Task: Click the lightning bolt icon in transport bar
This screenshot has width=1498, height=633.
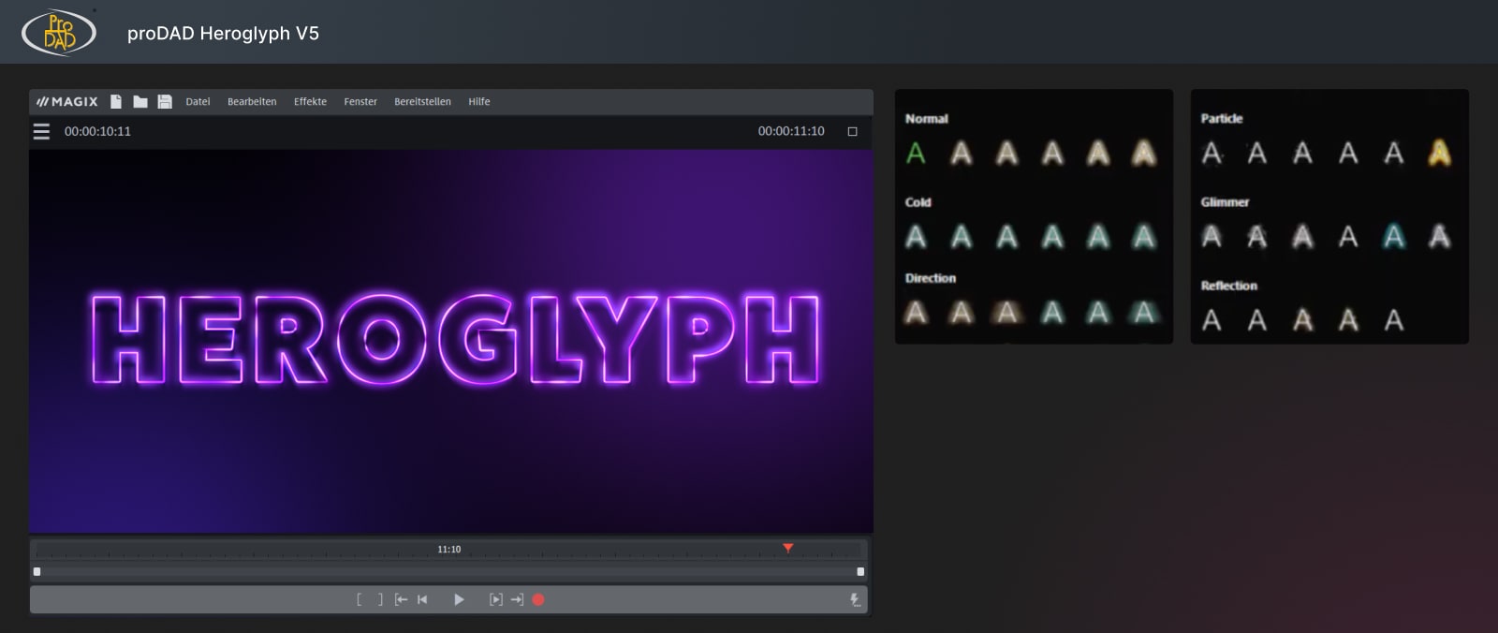Action: pos(855,599)
